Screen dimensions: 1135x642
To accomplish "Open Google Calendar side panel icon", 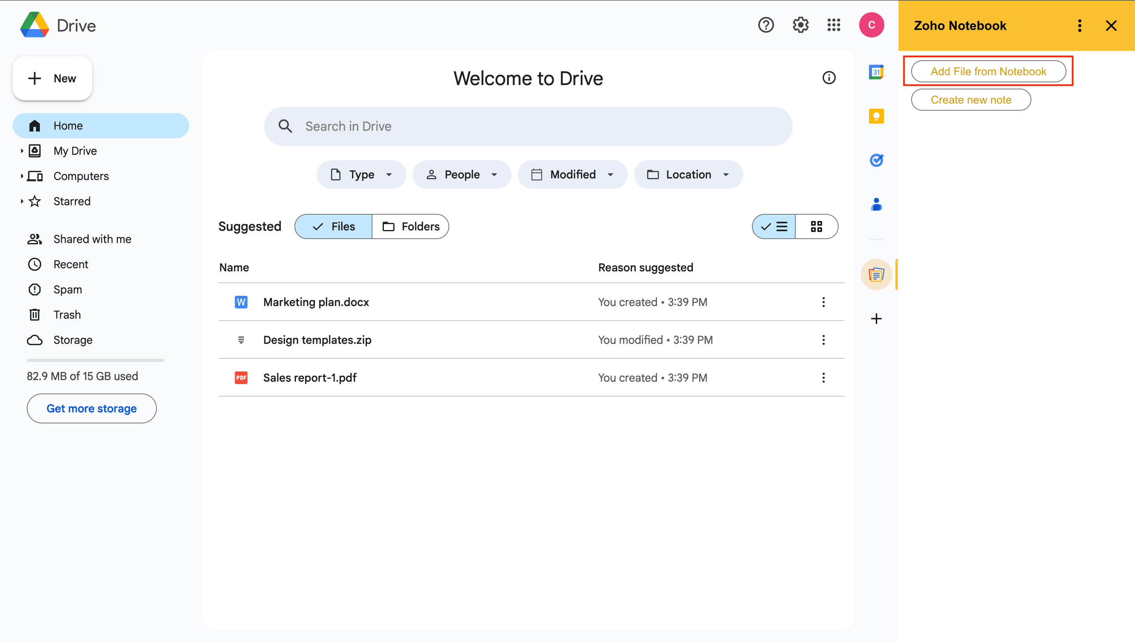I will point(876,72).
